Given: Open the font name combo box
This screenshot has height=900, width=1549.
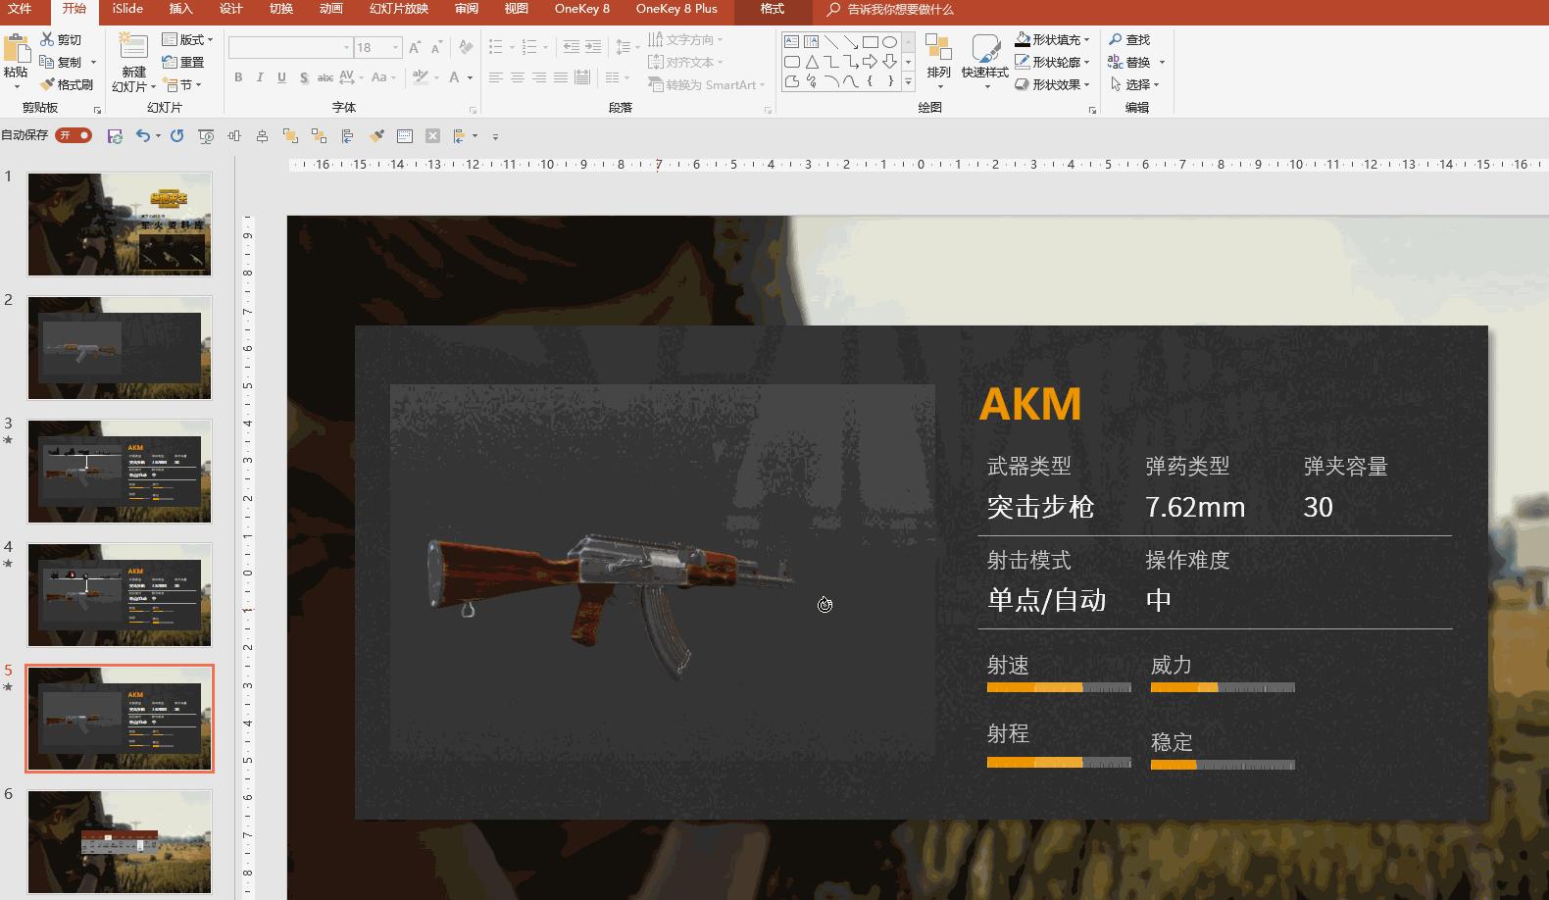Looking at the screenshot, I should 290,47.
